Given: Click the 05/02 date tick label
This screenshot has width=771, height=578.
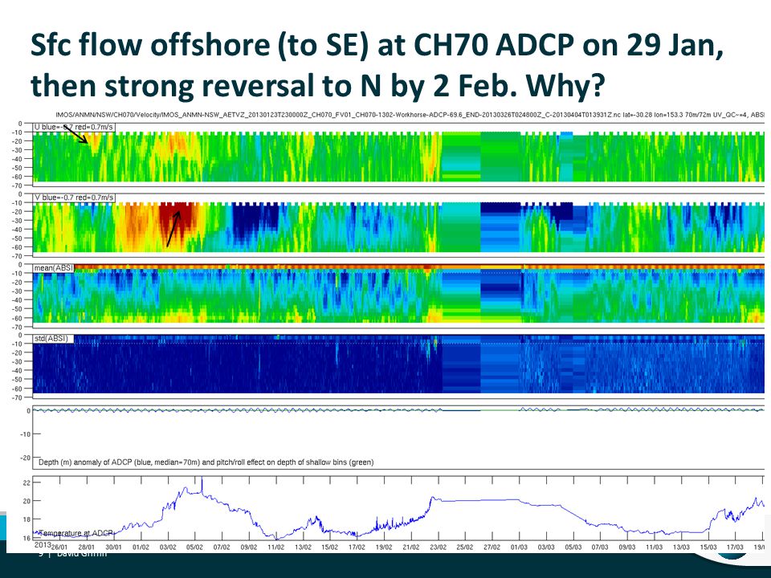Looking at the screenshot, I should [x=194, y=547].
